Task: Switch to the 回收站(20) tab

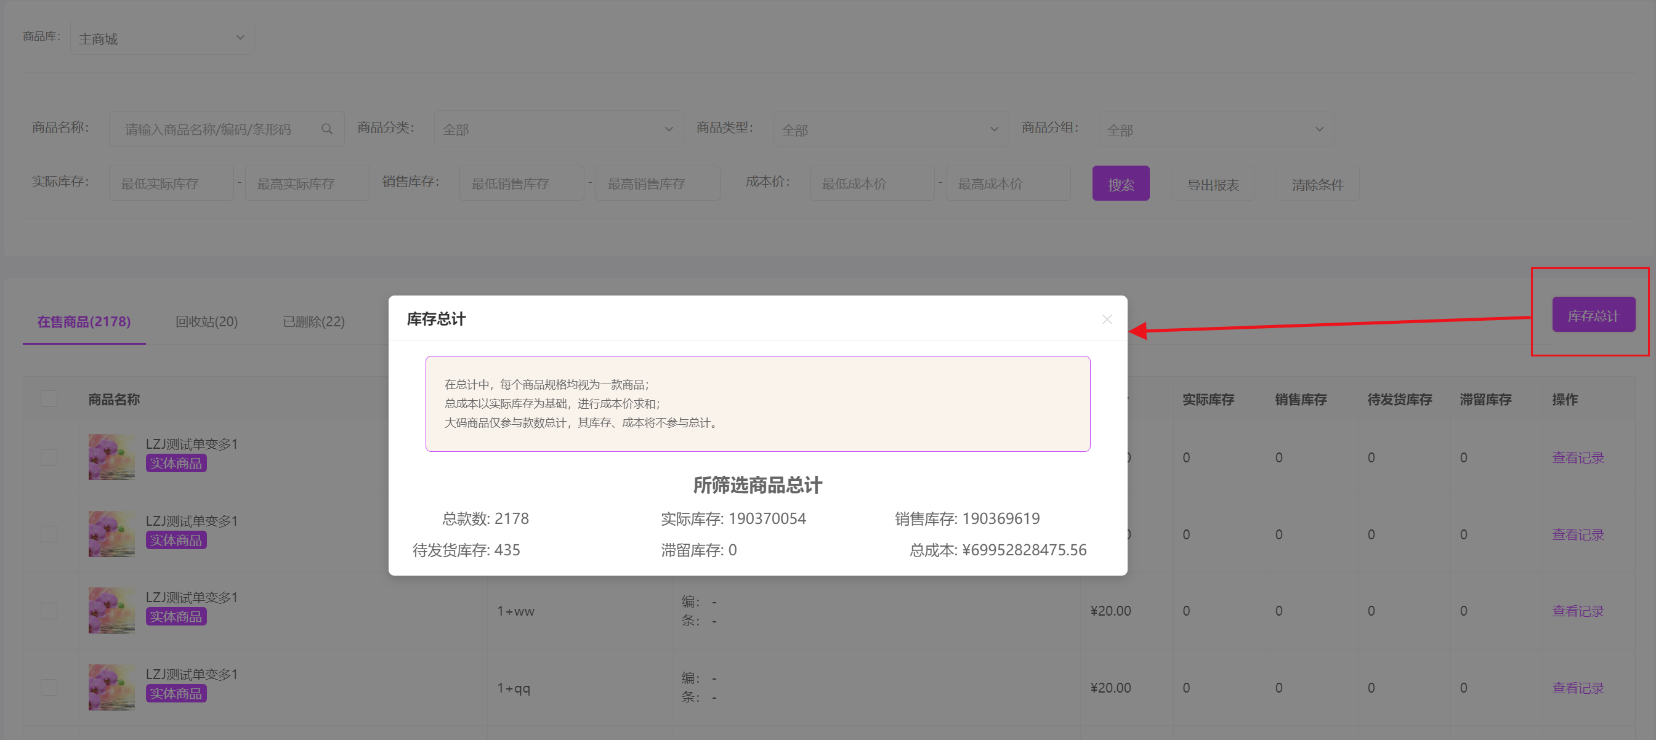Action: point(206,321)
